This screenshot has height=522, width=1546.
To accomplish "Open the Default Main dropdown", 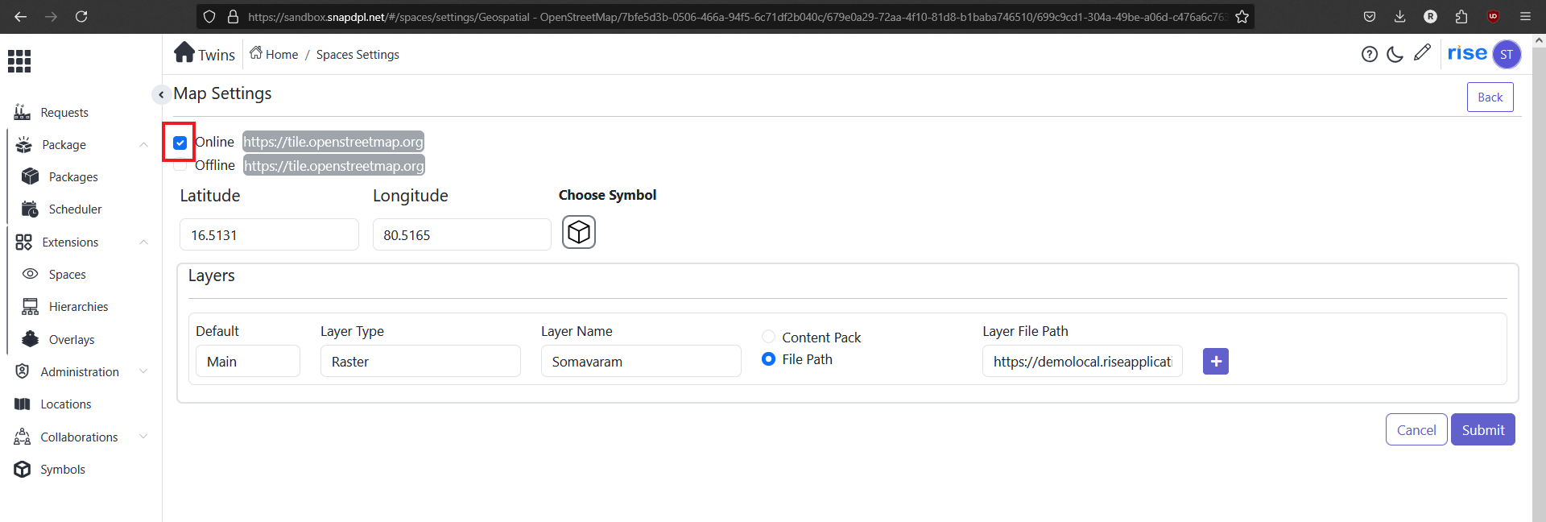I will tap(248, 361).
